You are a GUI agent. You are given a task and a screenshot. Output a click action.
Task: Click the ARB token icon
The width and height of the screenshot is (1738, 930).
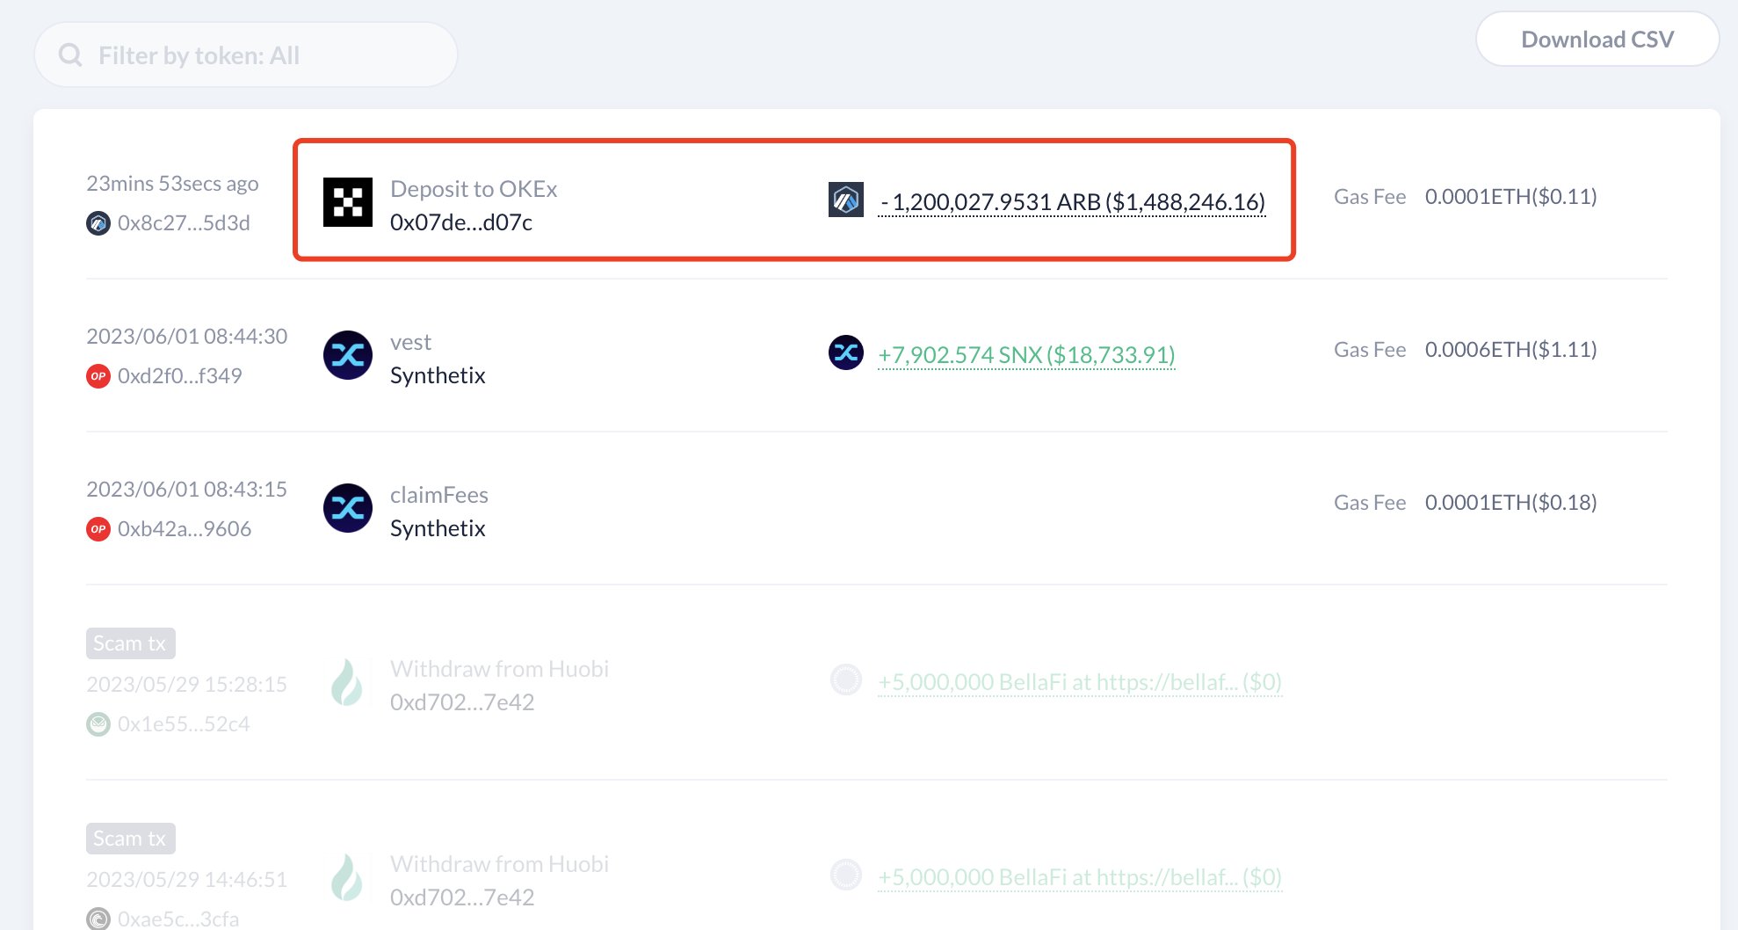click(846, 200)
